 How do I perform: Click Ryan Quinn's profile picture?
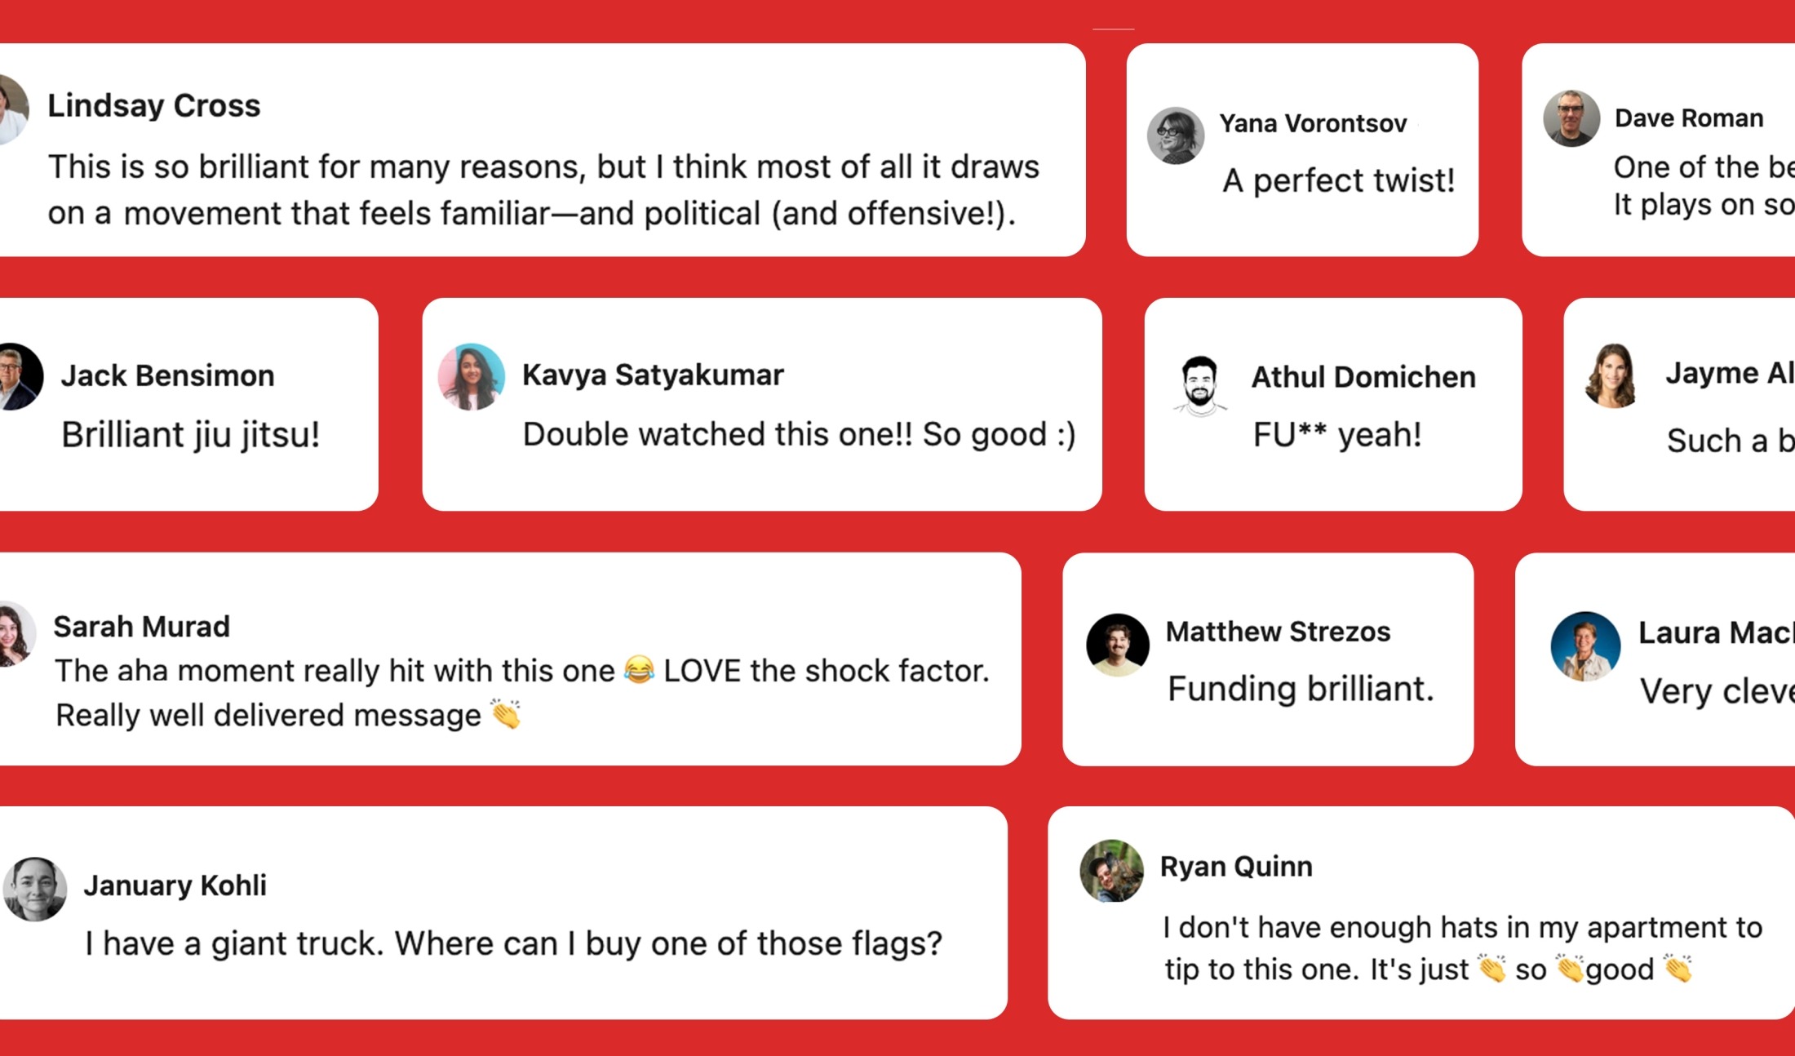(1111, 871)
